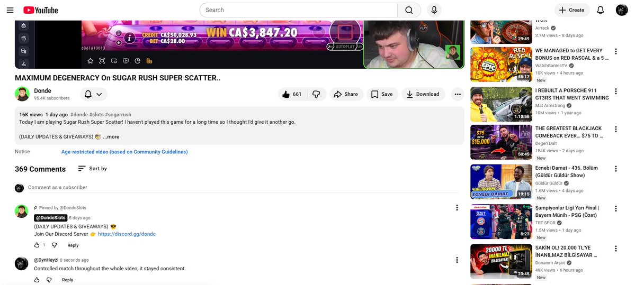Image resolution: width=635 pixels, height=285 pixels.
Task: Open options for Şampiyonlar Ligi video
Action: pyautogui.click(x=615, y=209)
